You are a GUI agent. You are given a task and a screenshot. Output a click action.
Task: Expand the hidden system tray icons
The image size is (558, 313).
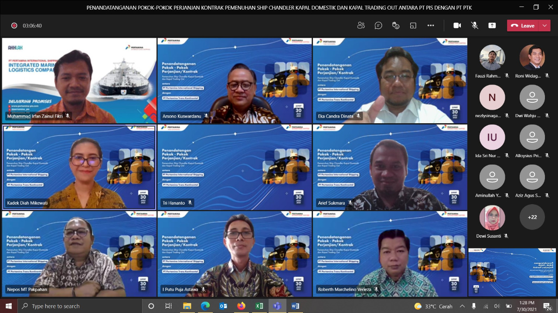(x=463, y=306)
